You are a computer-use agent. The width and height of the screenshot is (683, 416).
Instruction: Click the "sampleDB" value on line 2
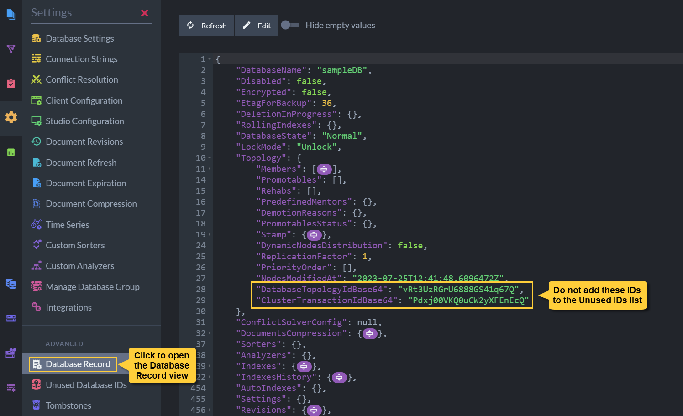coord(342,70)
